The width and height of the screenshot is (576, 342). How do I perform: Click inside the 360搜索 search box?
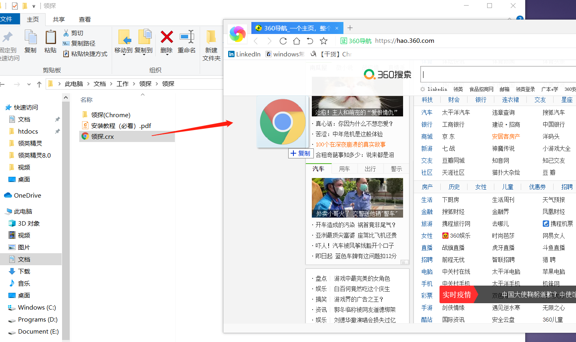498,74
